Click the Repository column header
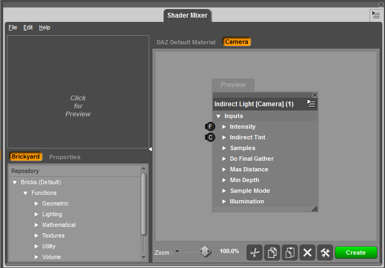The height and width of the screenshot is (268, 385). pos(75,171)
